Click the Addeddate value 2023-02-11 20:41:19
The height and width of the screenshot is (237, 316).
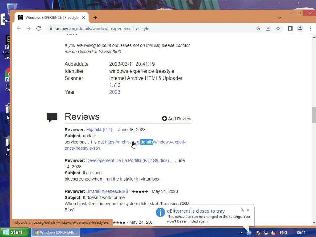132,64
